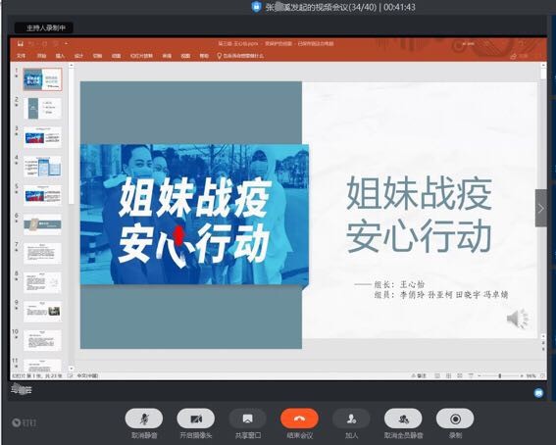The width and height of the screenshot is (556, 445).
Task: Adjust the zoom slider in status bar
Action: point(500,375)
